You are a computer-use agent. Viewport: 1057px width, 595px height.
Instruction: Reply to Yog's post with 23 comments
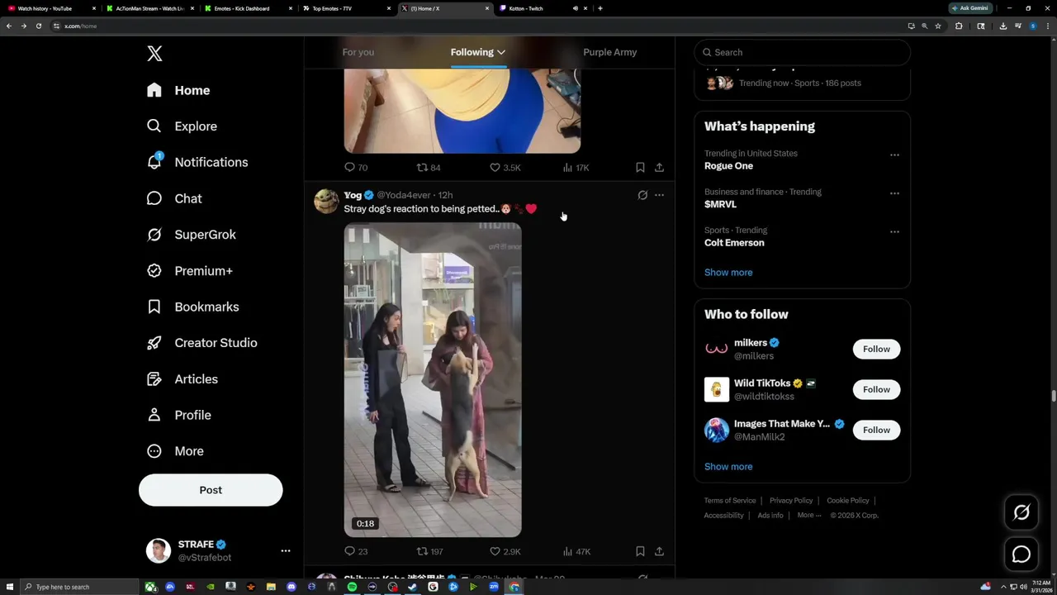(x=356, y=551)
